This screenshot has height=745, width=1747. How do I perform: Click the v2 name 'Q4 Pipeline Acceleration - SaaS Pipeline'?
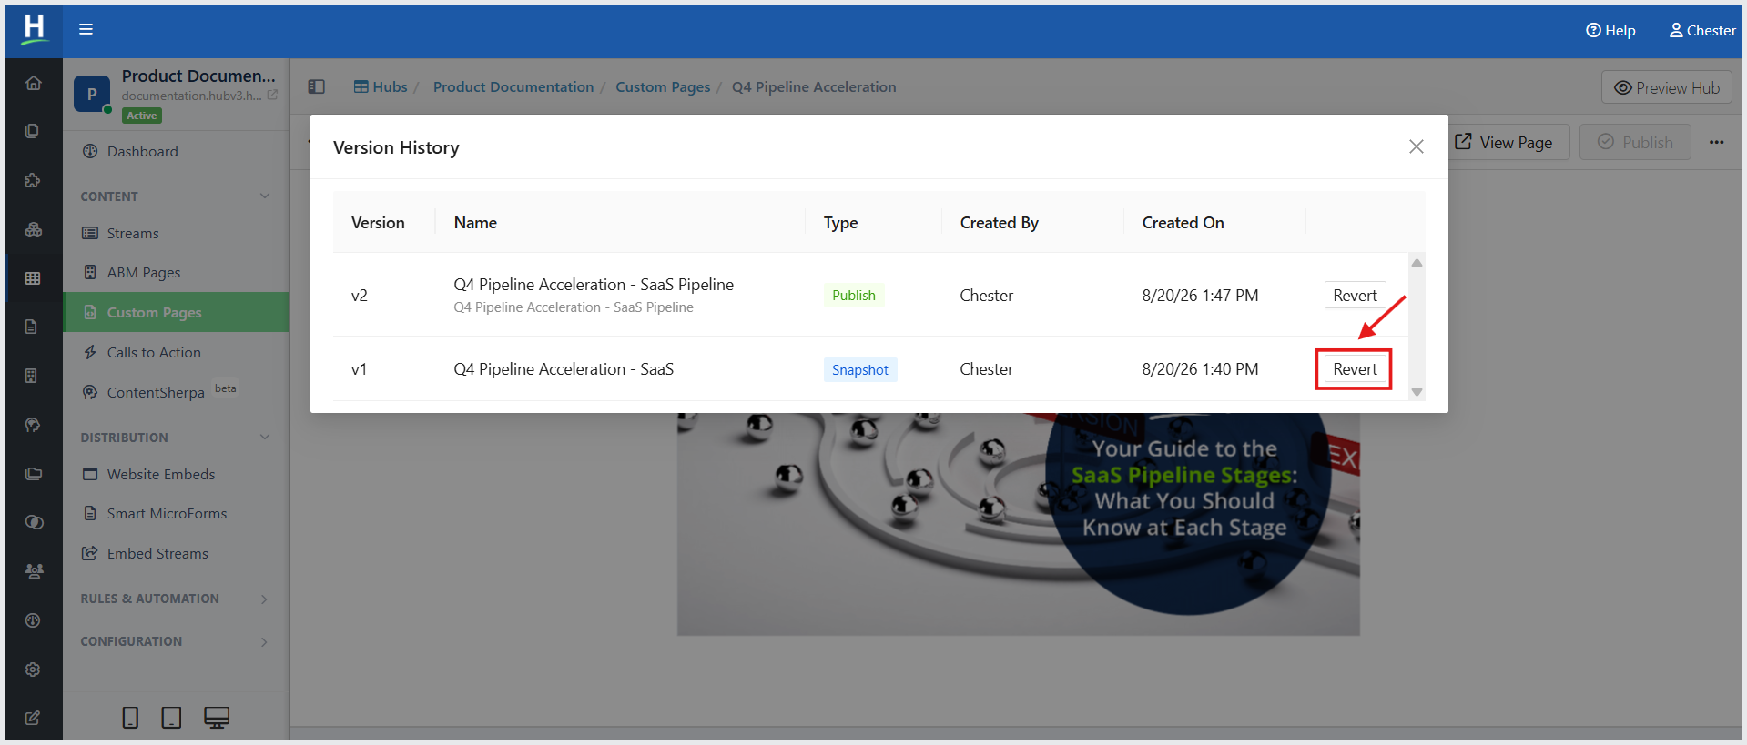click(594, 285)
